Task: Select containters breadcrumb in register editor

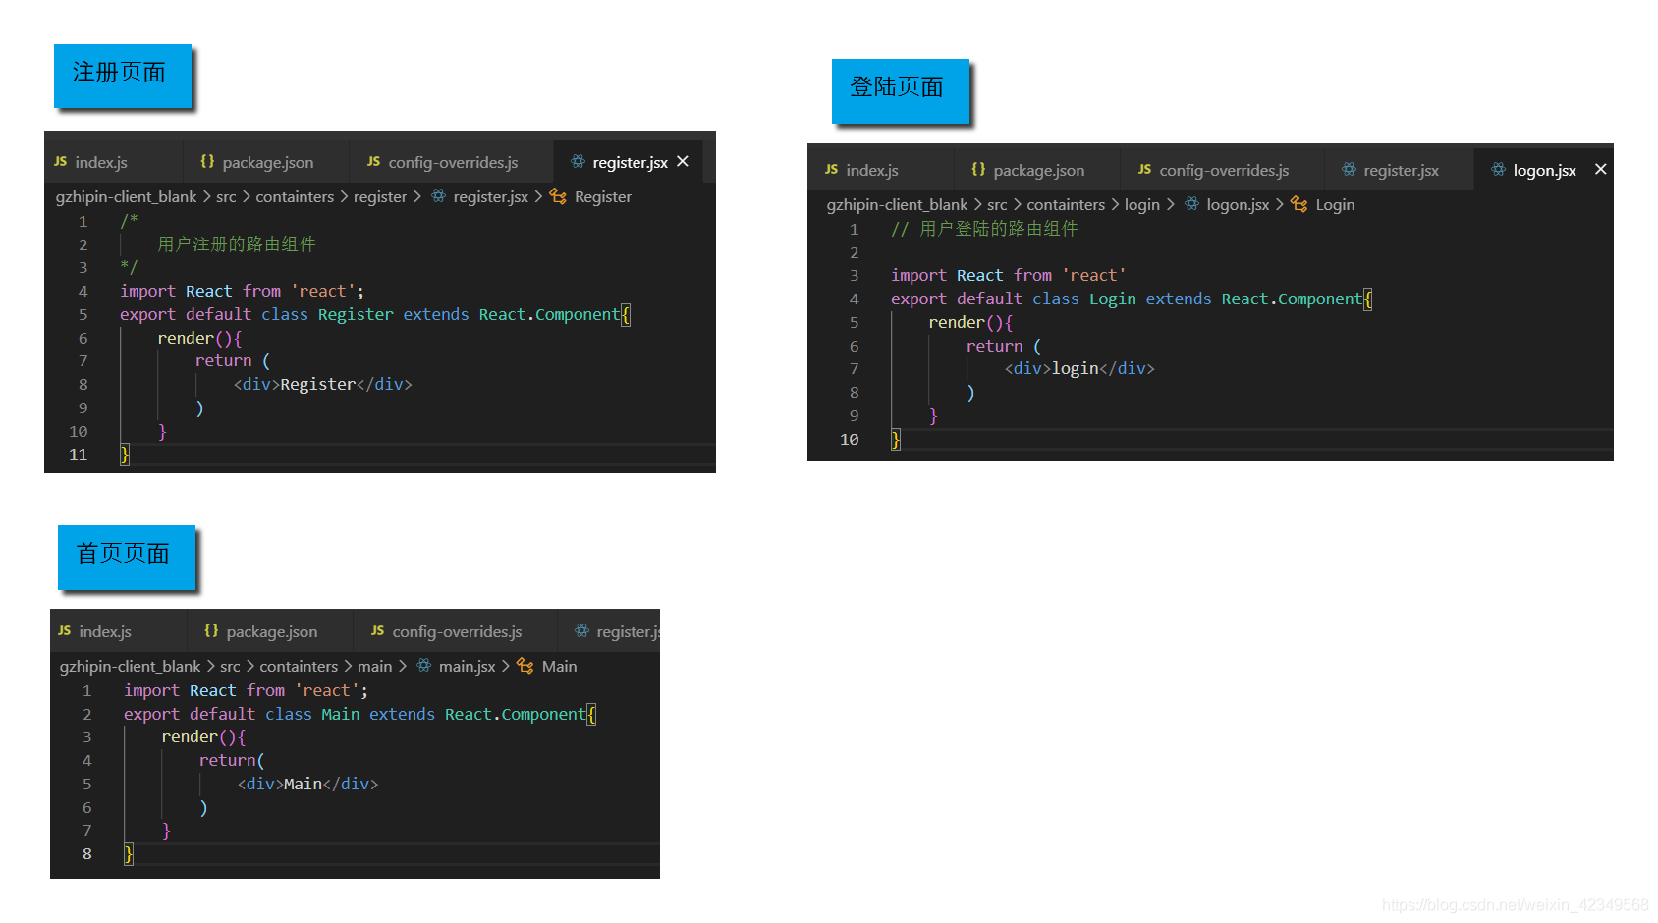Action: (295, 197)
